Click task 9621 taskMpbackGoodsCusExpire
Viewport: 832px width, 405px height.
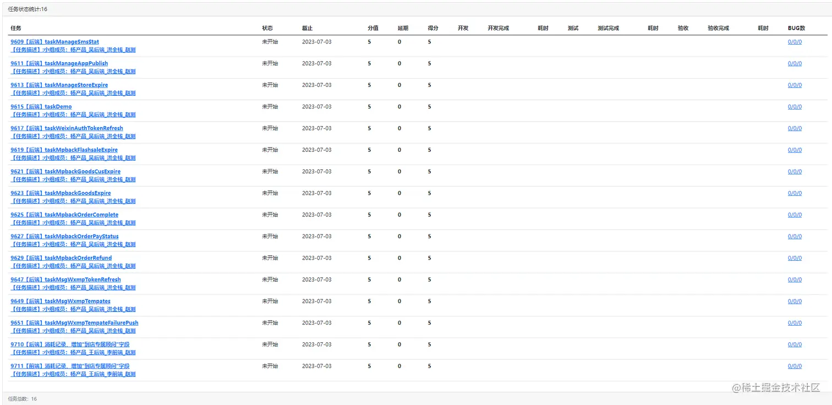(65, 172)
